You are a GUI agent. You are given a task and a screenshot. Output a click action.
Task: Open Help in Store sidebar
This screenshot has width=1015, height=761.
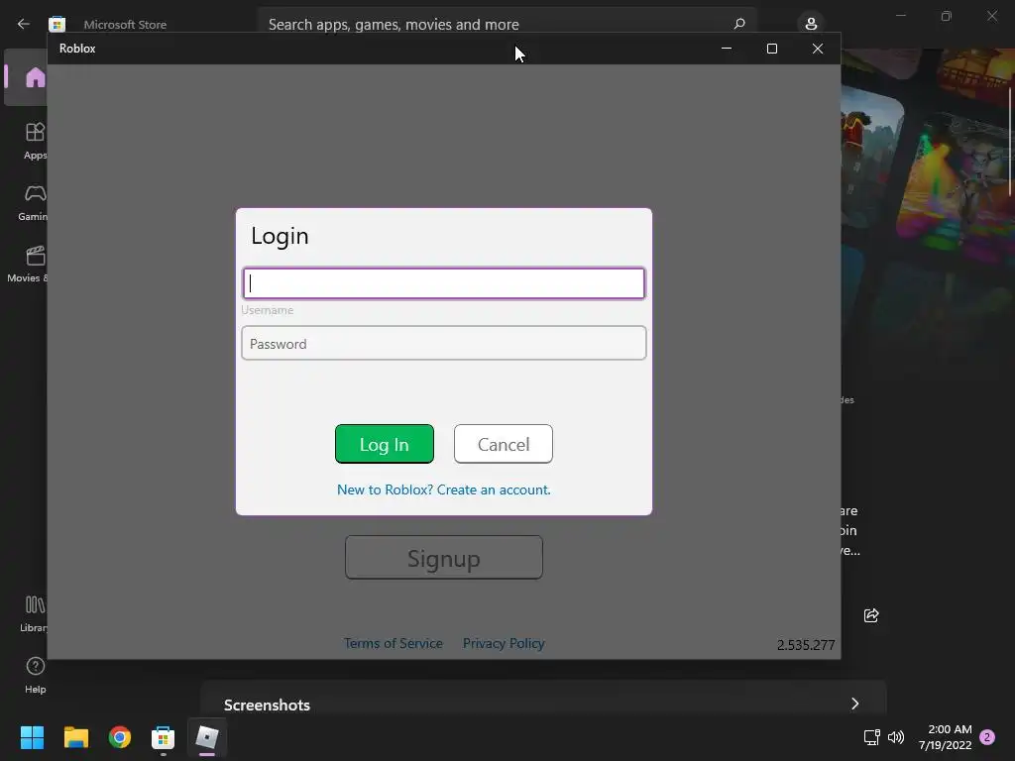pos(35,675)
